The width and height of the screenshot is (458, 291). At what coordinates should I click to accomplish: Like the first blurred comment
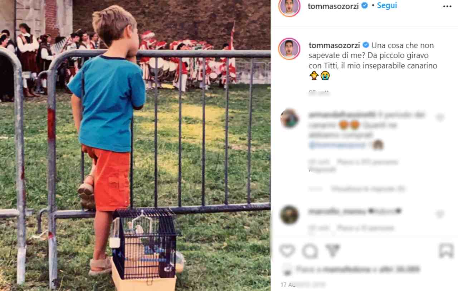pyautogui.click(x=440, y=117)
